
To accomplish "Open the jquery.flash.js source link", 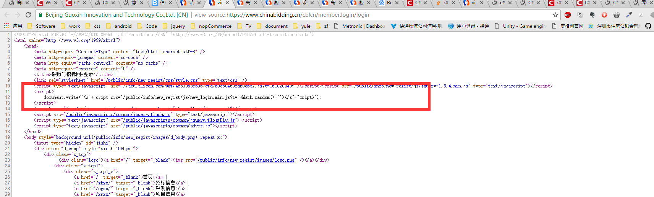I will point(118,114).
